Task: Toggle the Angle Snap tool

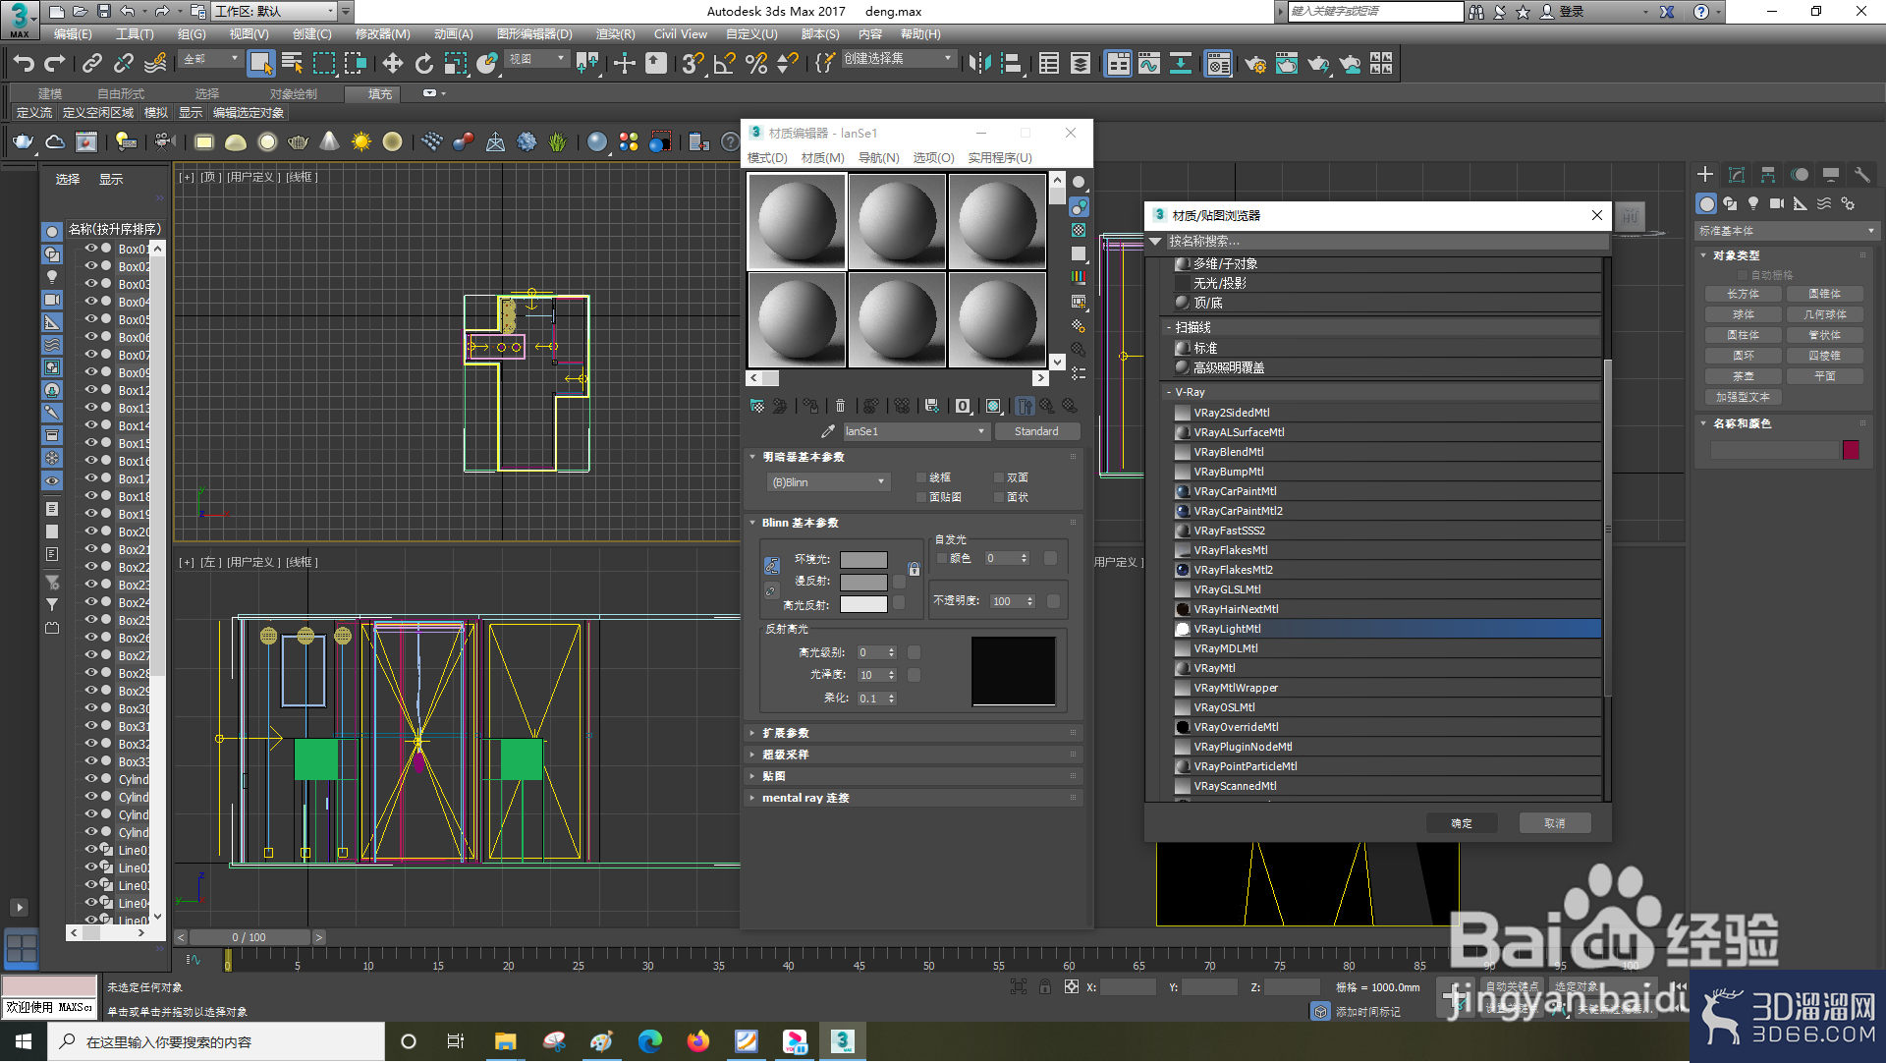Action: point(724,64)
